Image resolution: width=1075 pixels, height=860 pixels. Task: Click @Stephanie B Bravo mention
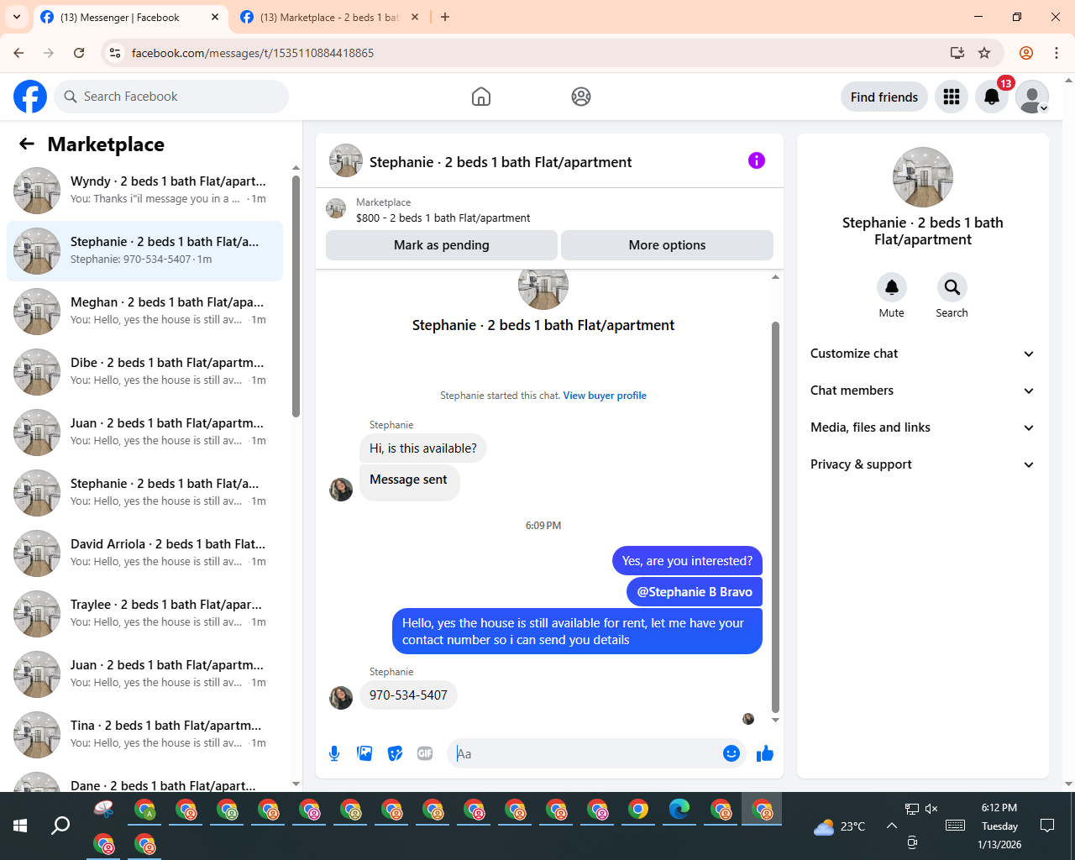(x=695, y=592)
